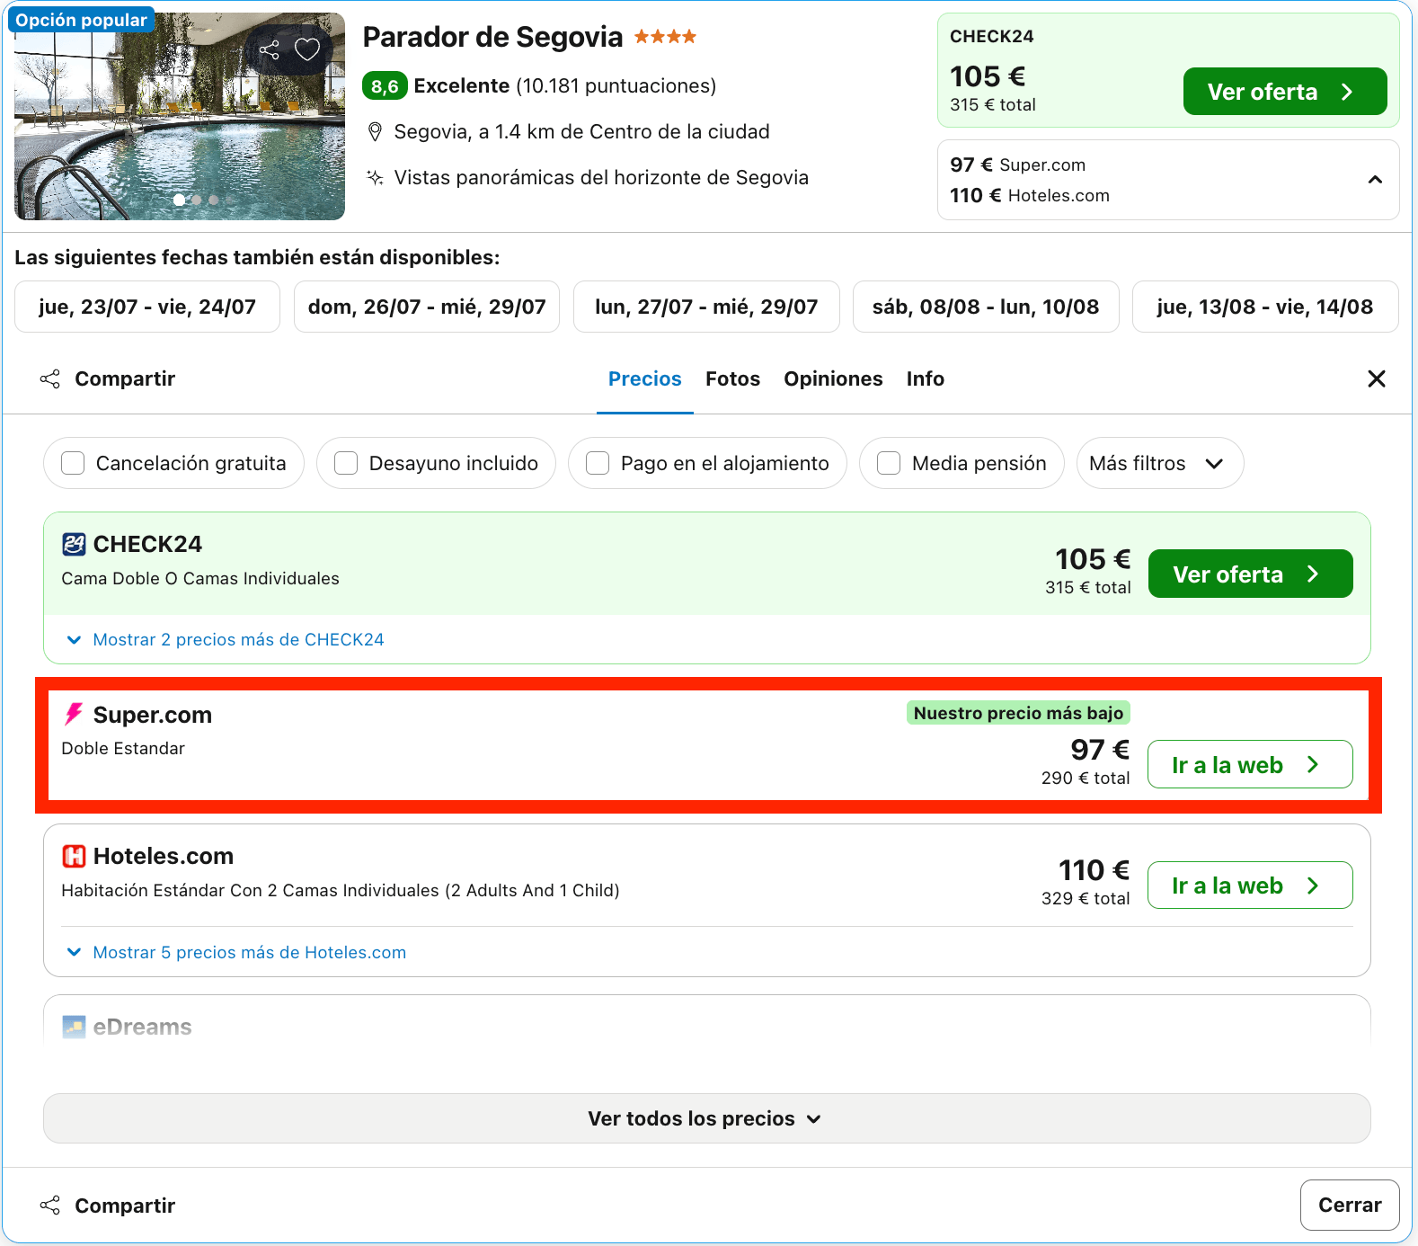
Task: Click the Hoteles.com red logo icon
Action: point(74,856)
